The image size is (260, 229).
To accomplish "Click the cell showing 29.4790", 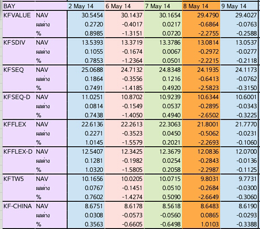I will (206, 15).
